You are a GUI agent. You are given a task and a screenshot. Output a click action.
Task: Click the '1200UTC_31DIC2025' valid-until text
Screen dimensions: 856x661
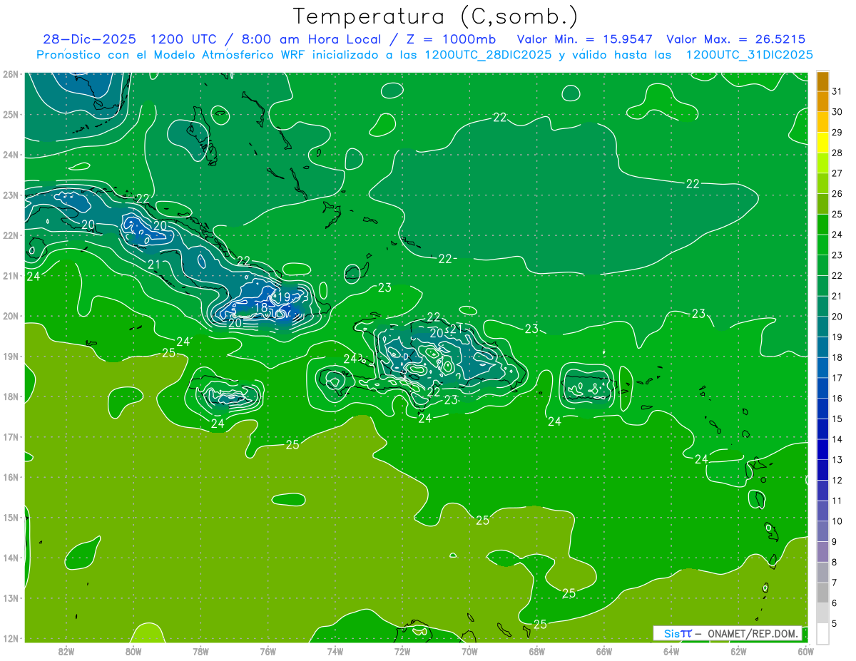coord(749,54)
